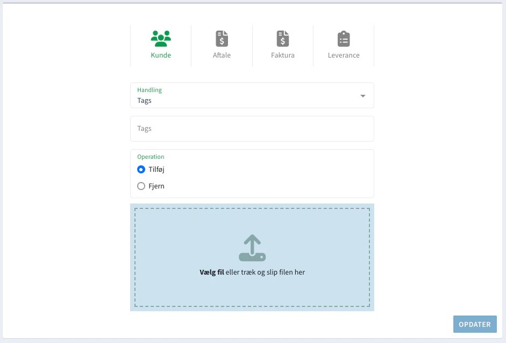Viewport: 506px width, 343px height.
Task: Click the Vælg fil link
Action: pyautogui.click(x=212, y=272)
